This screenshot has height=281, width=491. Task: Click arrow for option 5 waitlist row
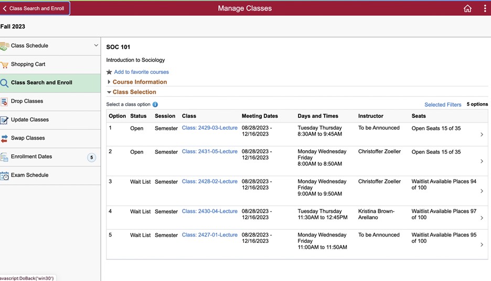pyautogui.click(x=482, y=244)
